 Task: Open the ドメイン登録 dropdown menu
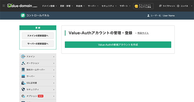point(49,6)
